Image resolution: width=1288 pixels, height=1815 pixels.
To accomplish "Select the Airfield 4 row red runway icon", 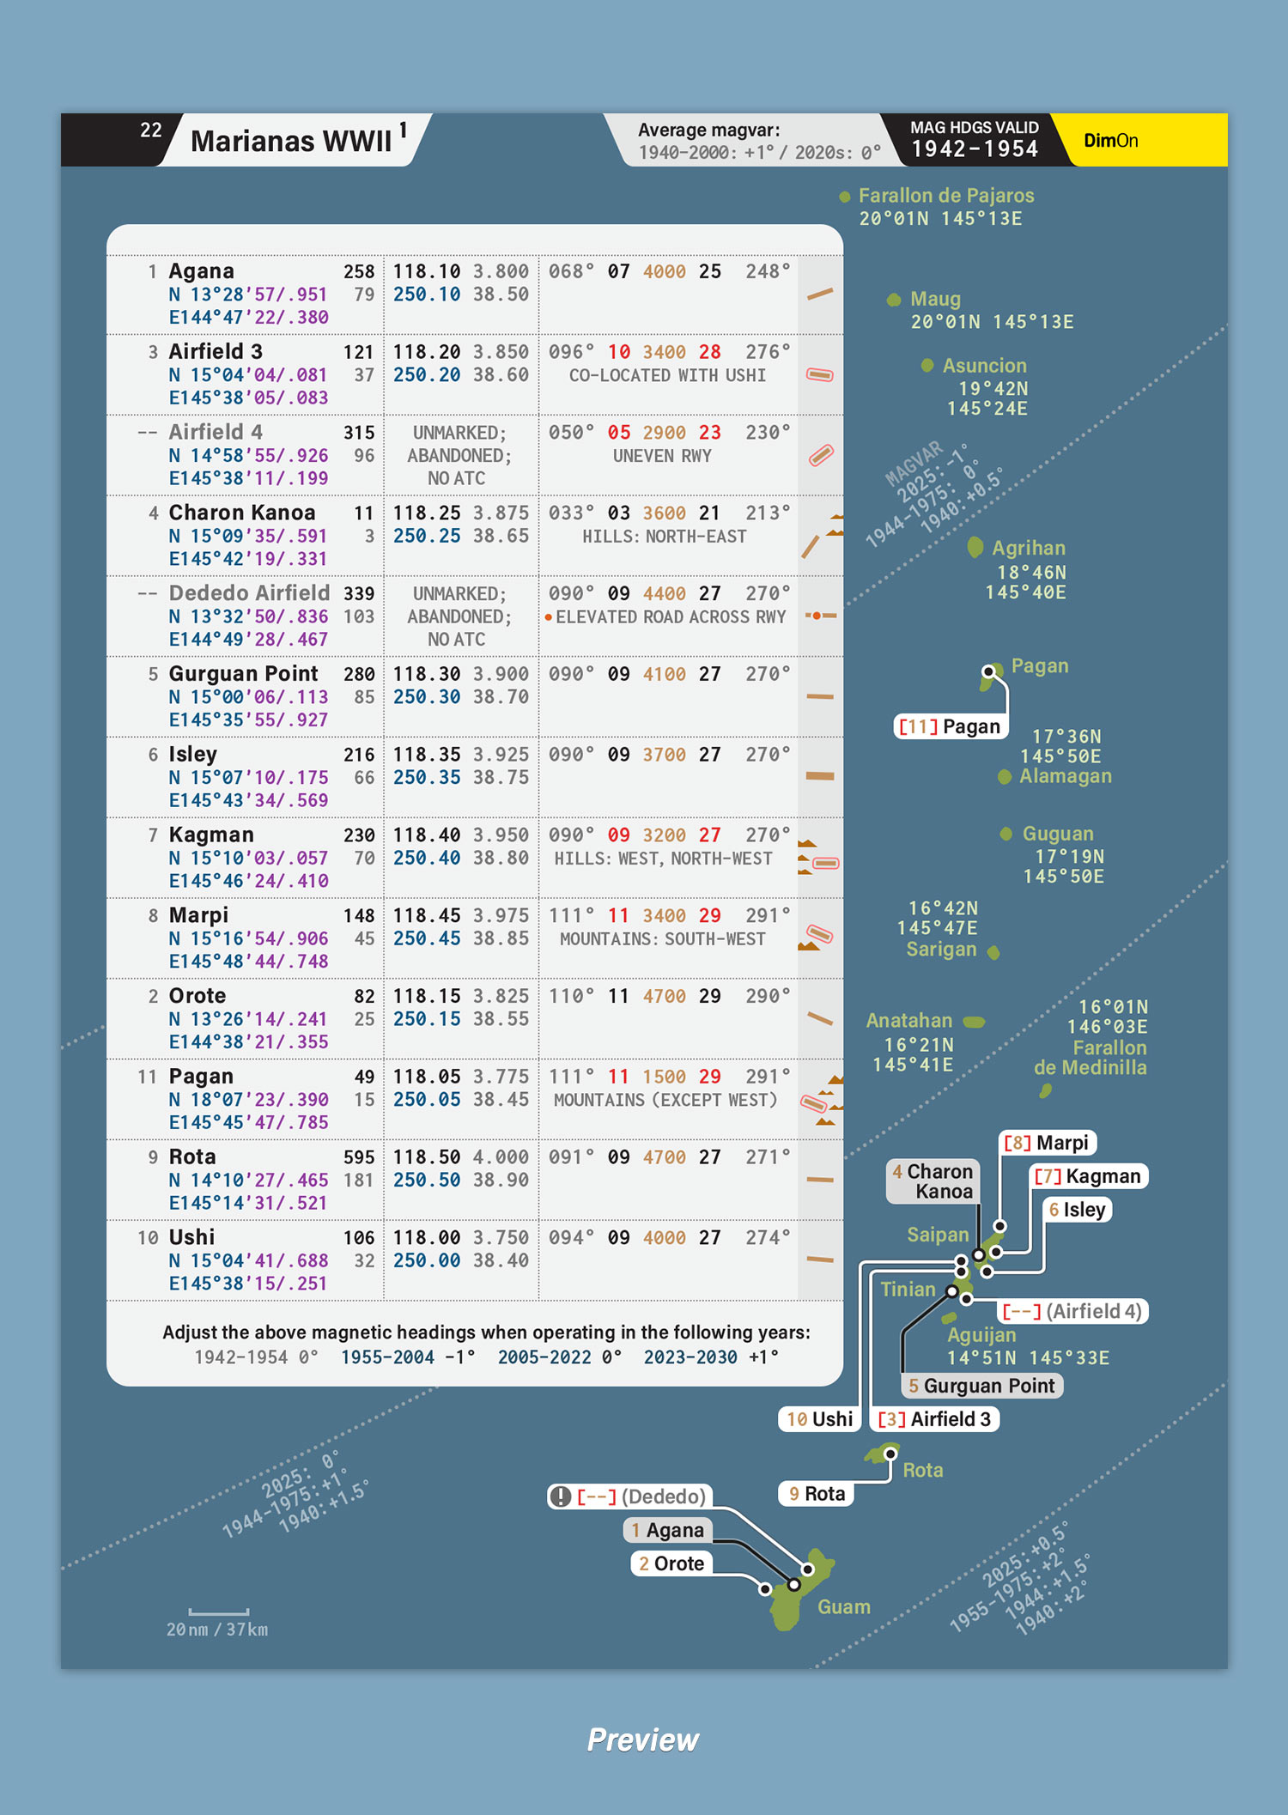I will 821,455.
